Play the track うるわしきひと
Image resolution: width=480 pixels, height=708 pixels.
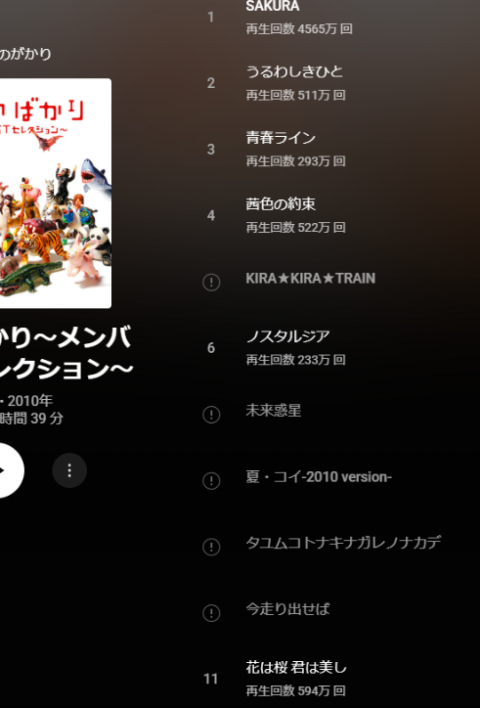coord(294,71)
